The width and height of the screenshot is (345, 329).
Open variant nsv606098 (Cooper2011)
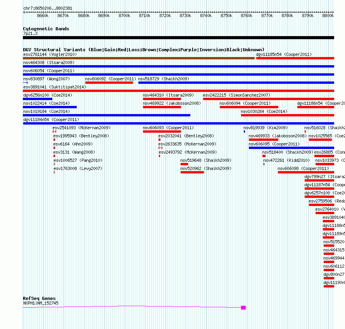pyautogui.click(x=306, y=172)
